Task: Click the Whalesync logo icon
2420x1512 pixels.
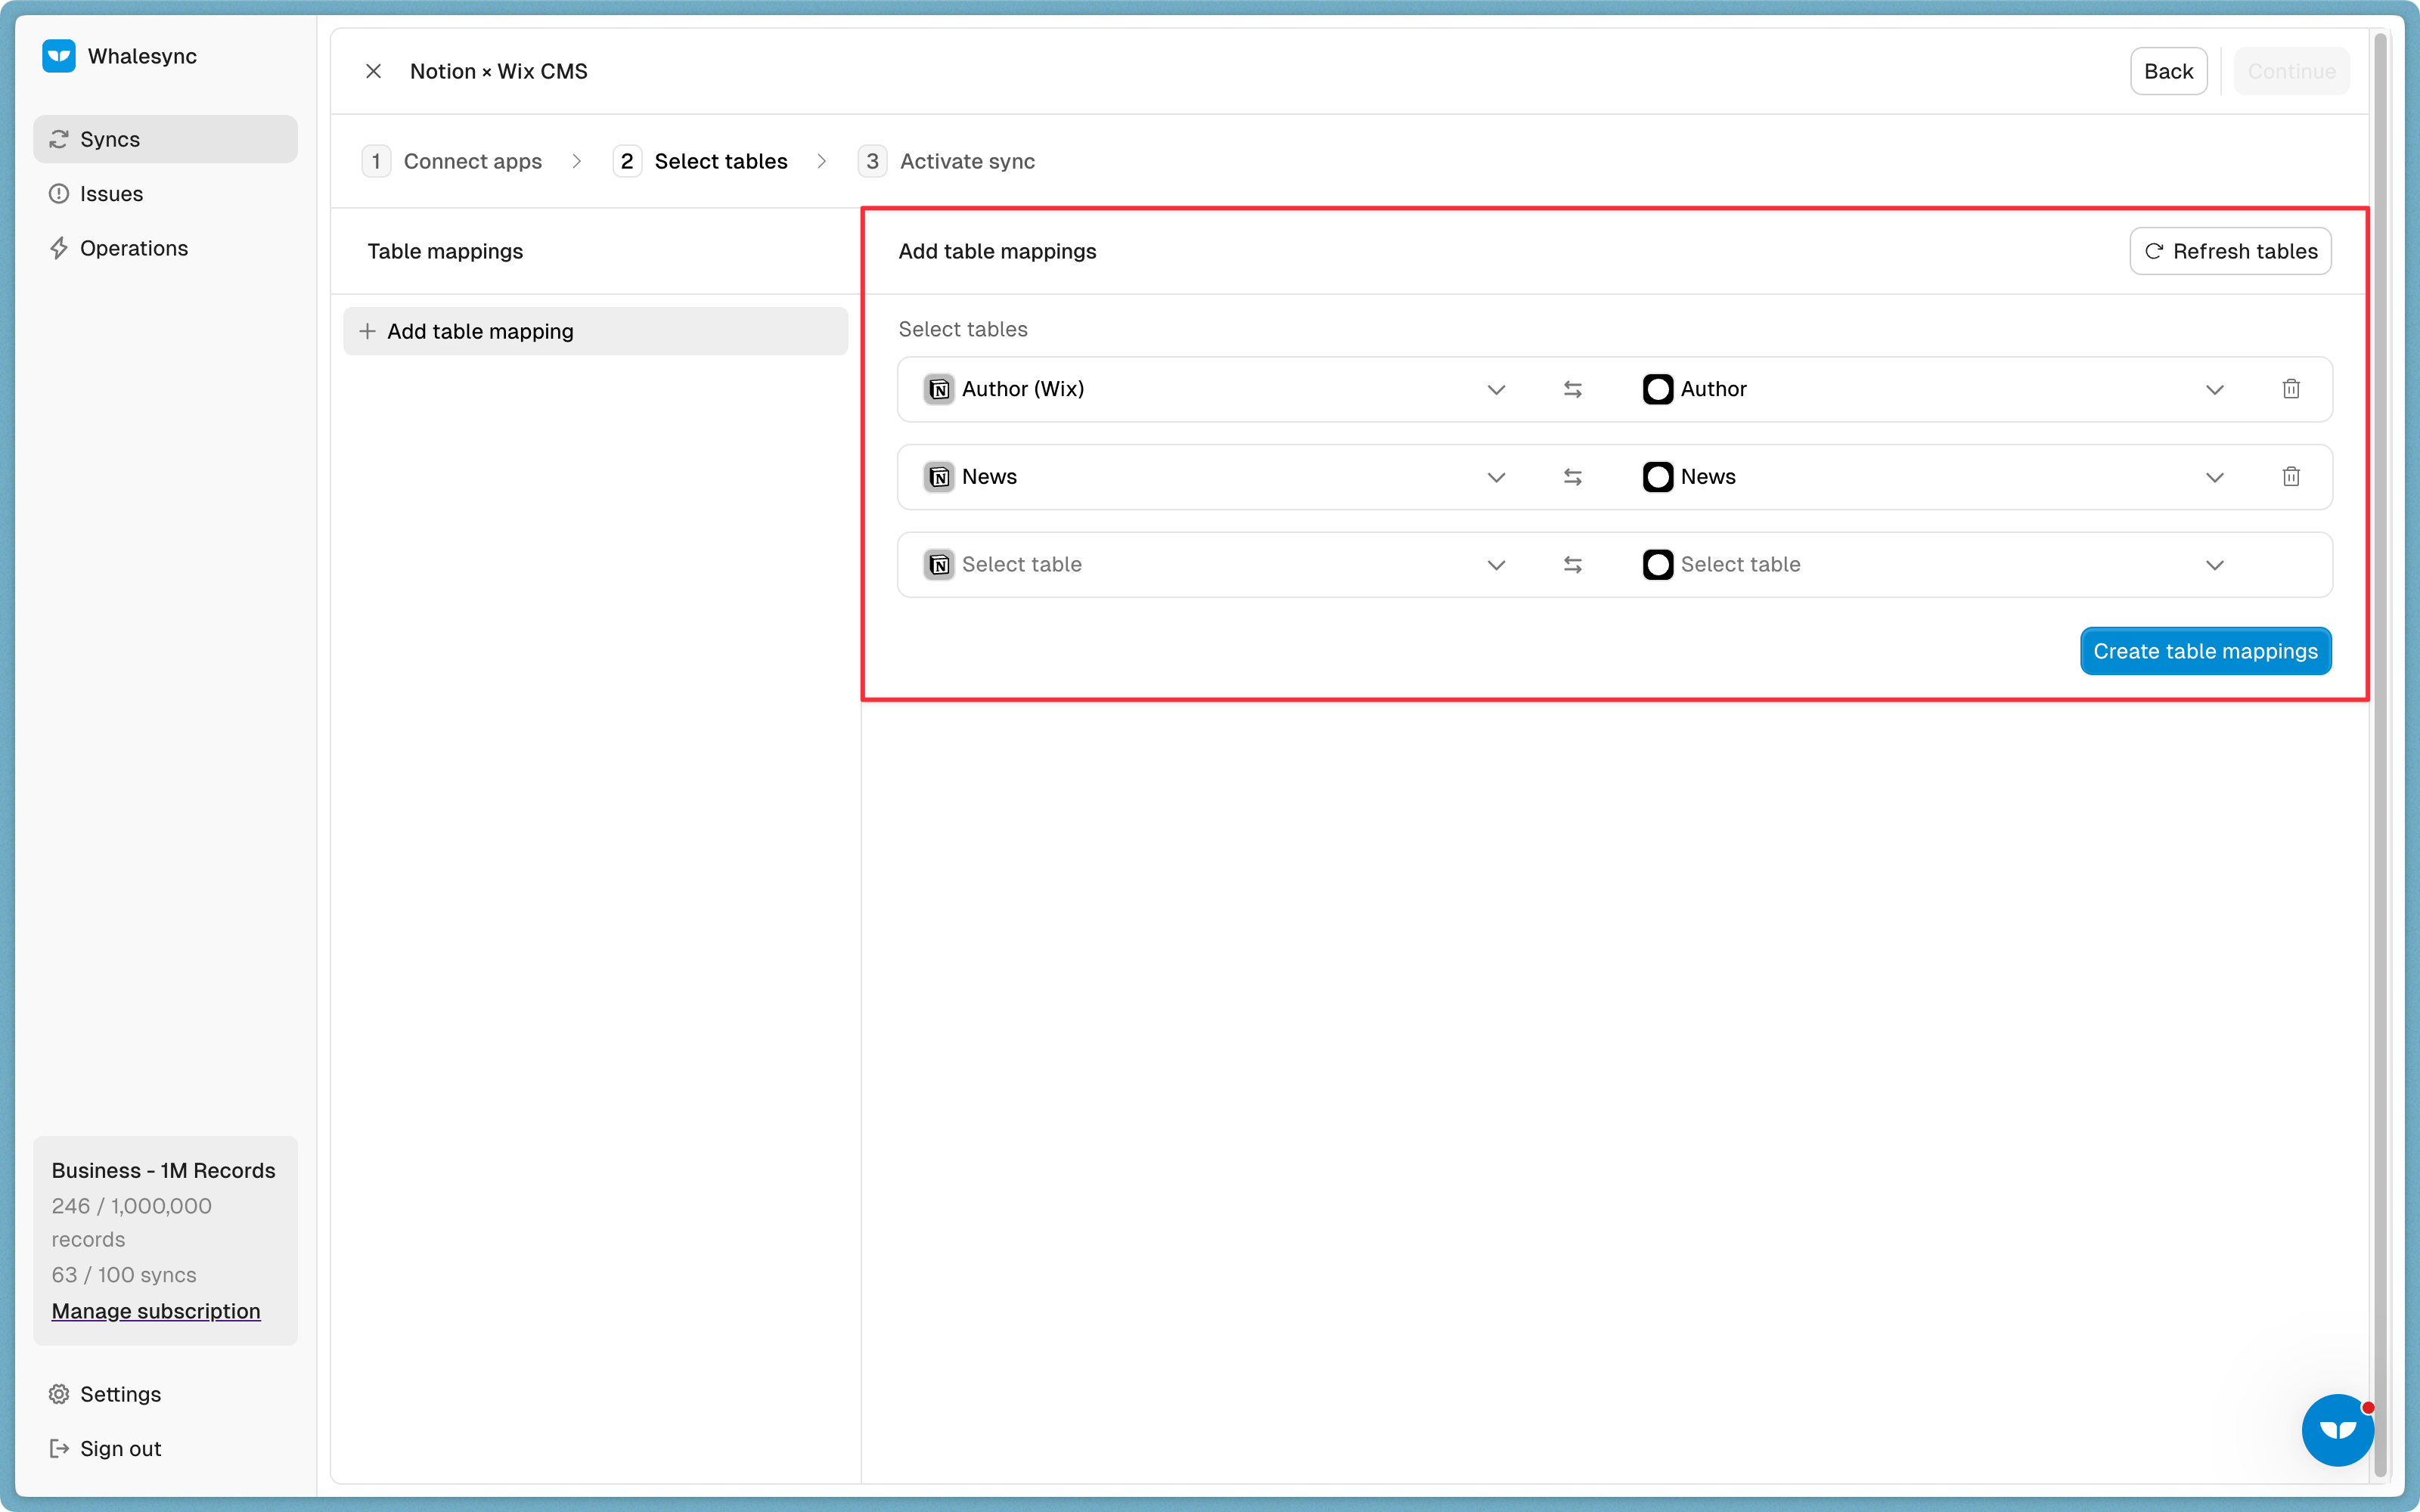Action: (59, 56)
